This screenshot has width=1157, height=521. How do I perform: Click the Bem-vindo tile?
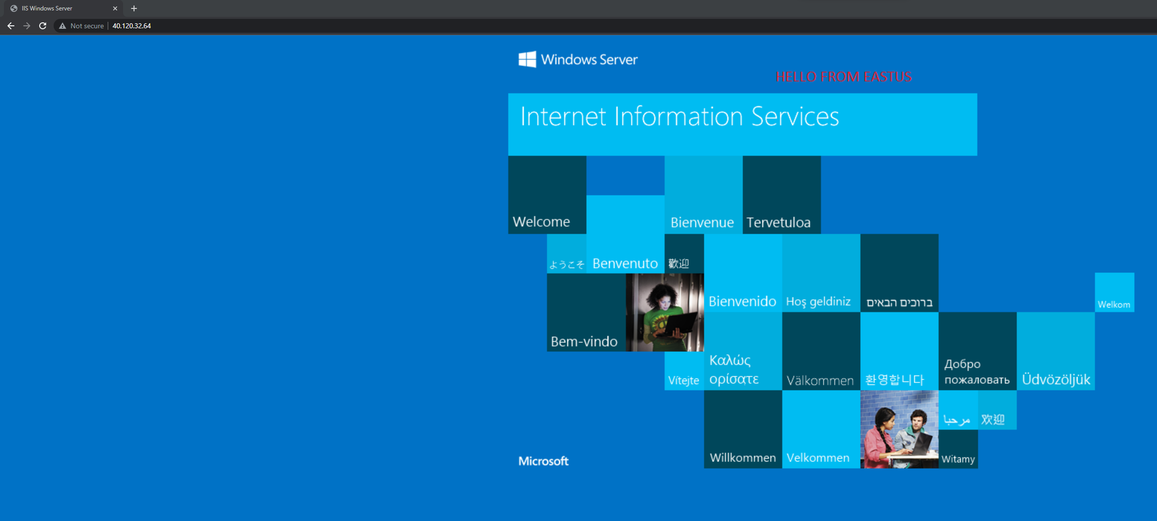coord(586,313)
